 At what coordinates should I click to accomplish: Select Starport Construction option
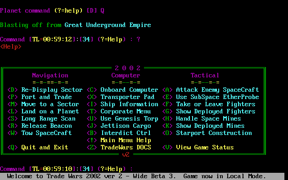click(207, 133)
